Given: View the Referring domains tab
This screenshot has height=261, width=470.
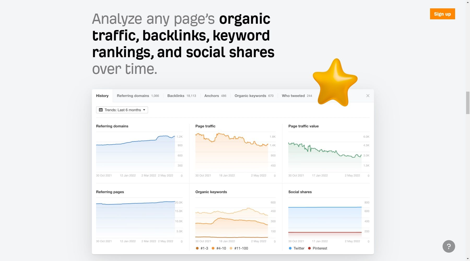Looking at the screenshot, I should point(133,96).
